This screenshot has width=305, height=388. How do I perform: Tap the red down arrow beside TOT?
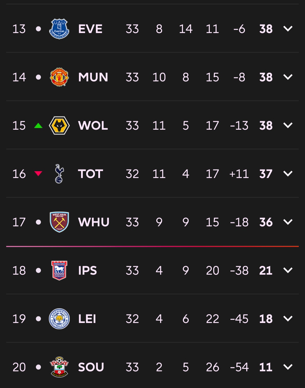point(38,174)
